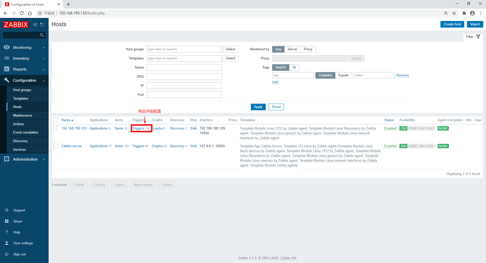Check the select-all hosts checkbox
The image size is (486, 263).
point(56,120)
